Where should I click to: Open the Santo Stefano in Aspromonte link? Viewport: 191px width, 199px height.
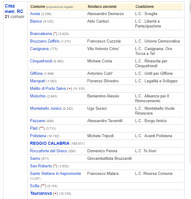click(55, 173)
